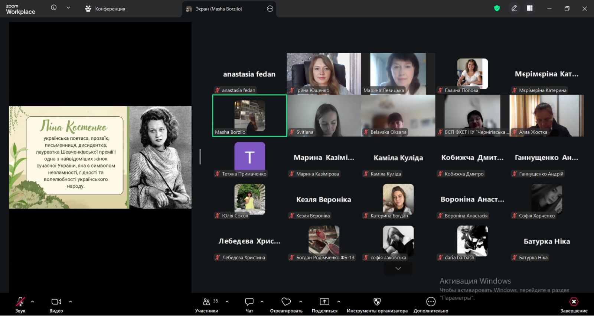Toggle the video camera on

[56, 302]
